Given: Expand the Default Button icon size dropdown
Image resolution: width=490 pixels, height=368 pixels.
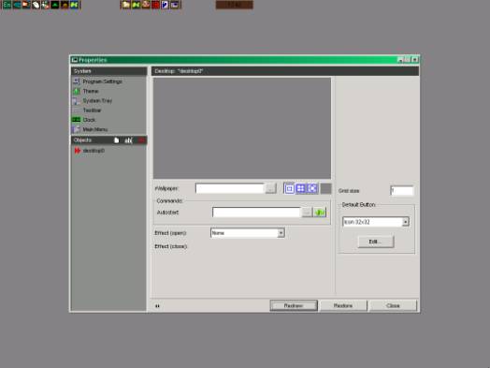Looking at the screenshot, I should tap(405, 222).
